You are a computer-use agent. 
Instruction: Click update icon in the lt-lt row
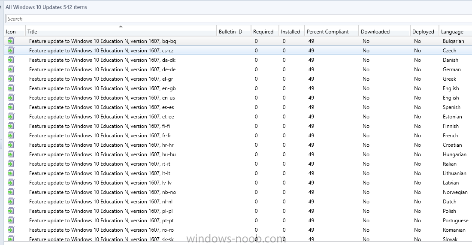tap(11, 173)
